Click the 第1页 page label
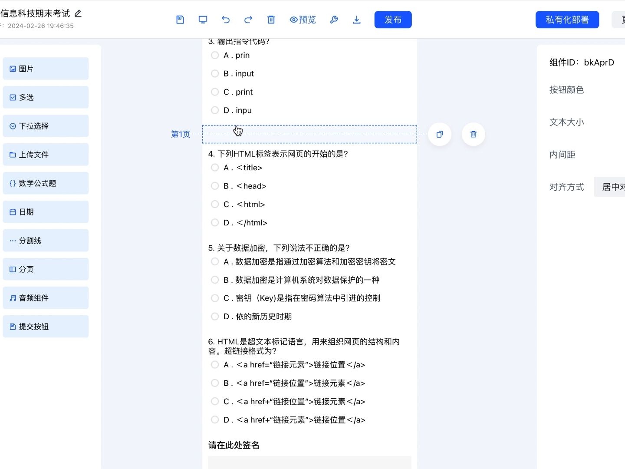The height and width of the screenshot is (469, 625). 181,134
